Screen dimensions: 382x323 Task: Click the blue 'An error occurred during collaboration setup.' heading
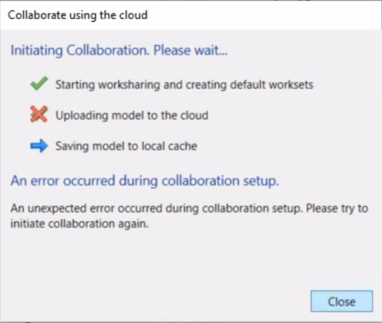(x=144, y=181)
